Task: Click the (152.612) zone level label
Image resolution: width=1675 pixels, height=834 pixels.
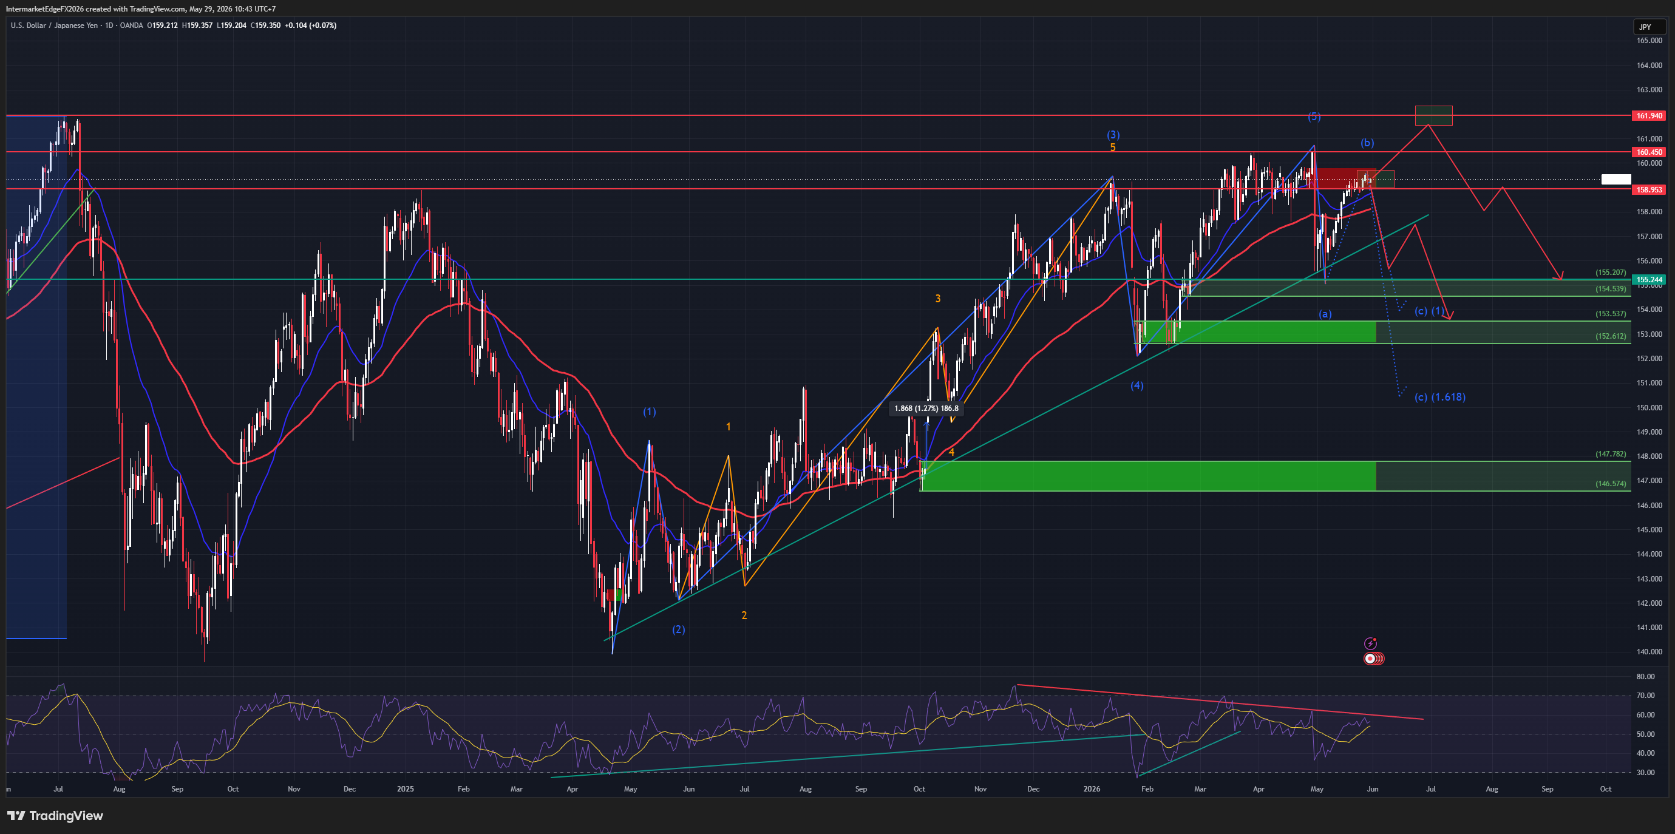Action: [1610, 336]
